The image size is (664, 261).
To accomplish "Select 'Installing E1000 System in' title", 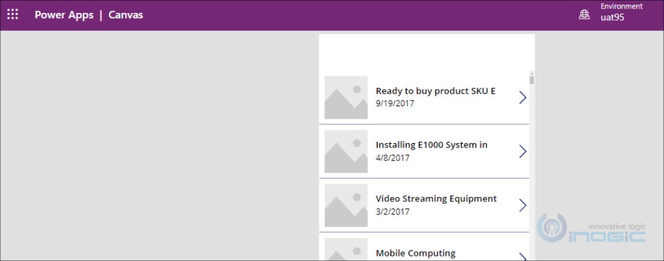I will tap(431, 144).
